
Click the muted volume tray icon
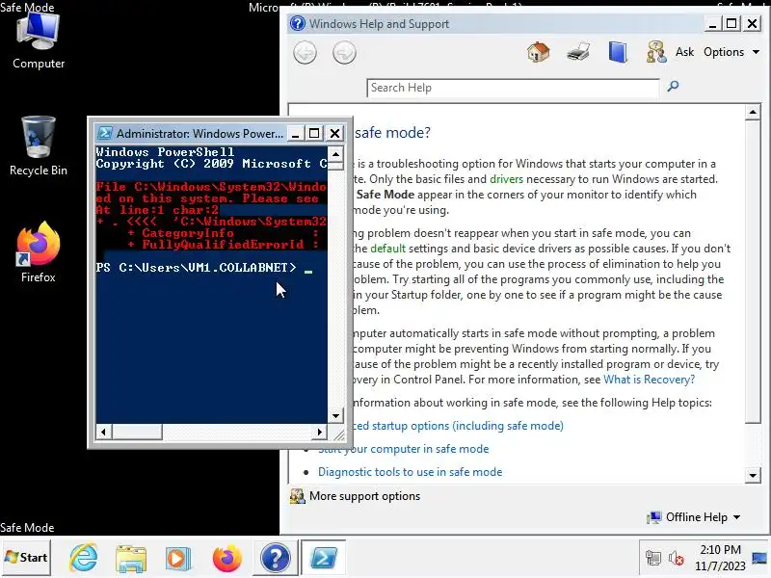(677, 558)
